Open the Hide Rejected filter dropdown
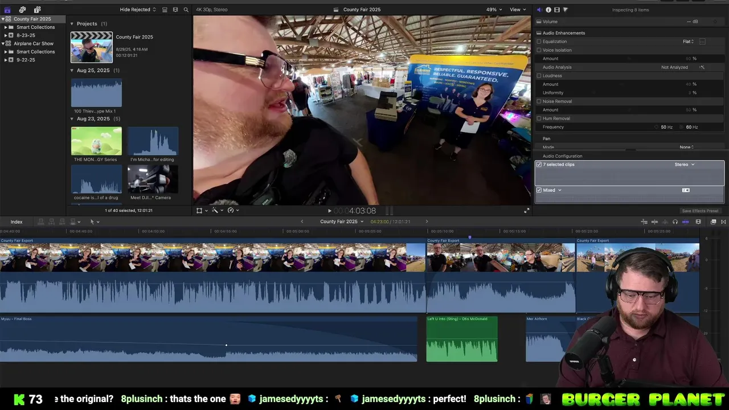The height and width of the screenshot is (410, 729). click(138, 10)
